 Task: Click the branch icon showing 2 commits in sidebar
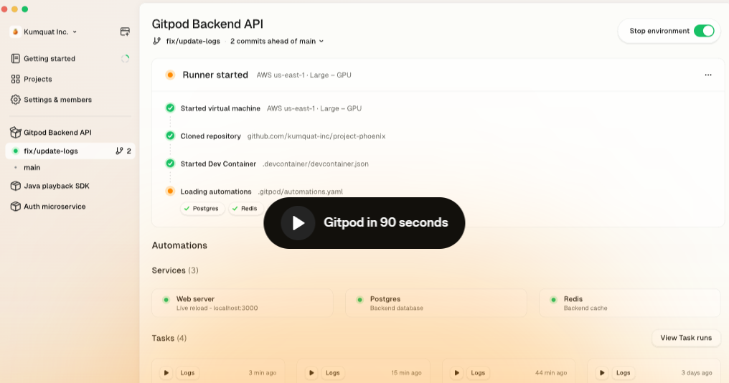pos(120,151)
